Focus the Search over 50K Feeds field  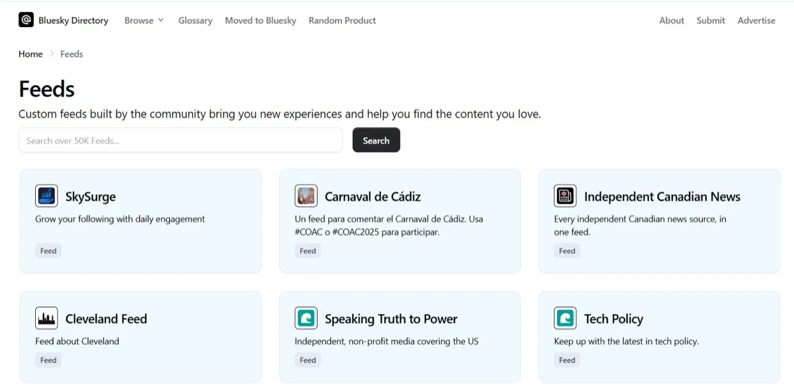181,140
